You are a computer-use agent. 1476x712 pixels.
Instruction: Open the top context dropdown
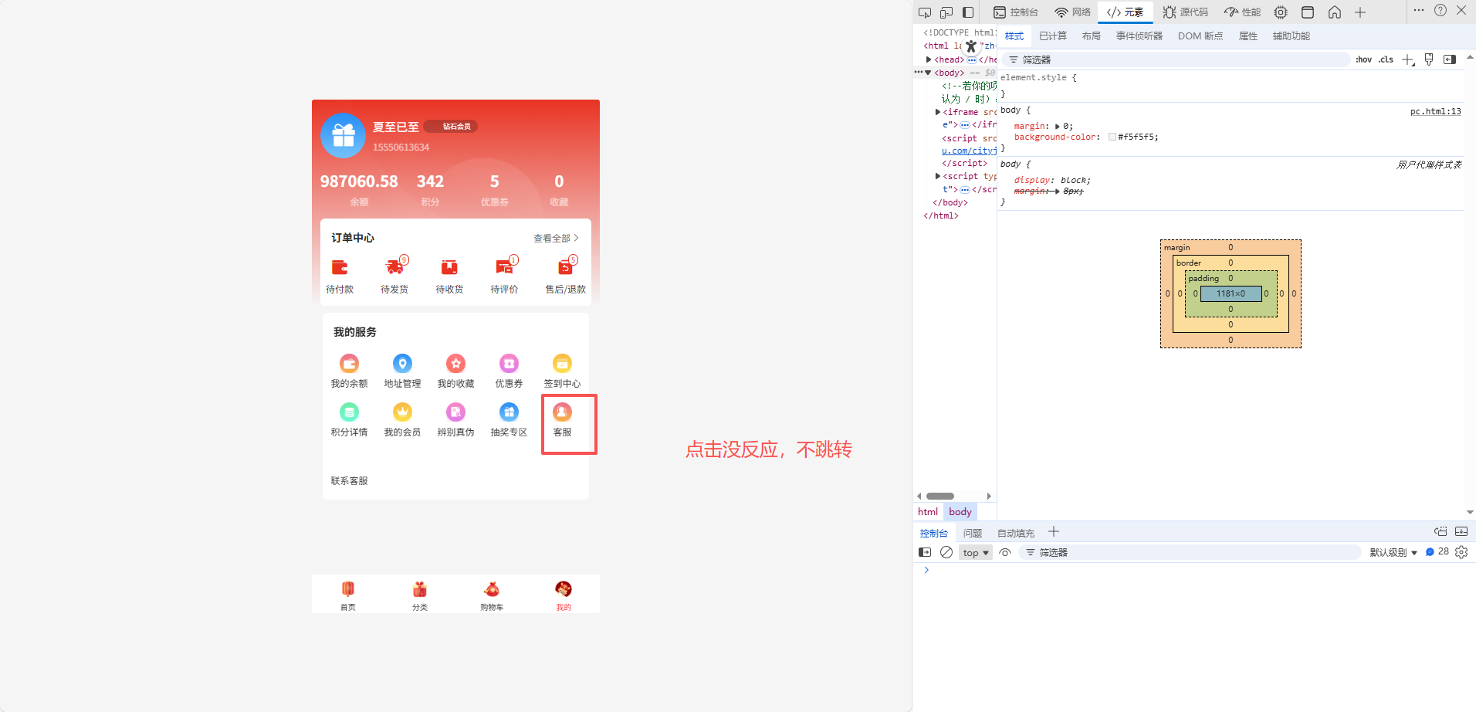976,553
